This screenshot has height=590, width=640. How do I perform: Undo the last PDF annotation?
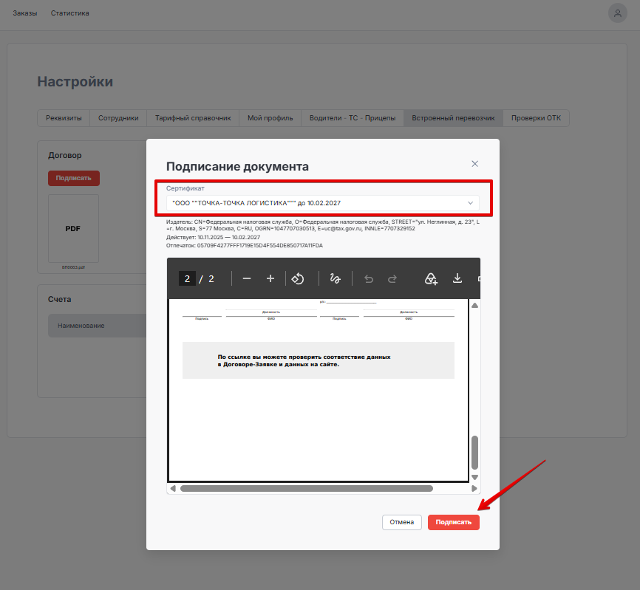click(369, 279)
